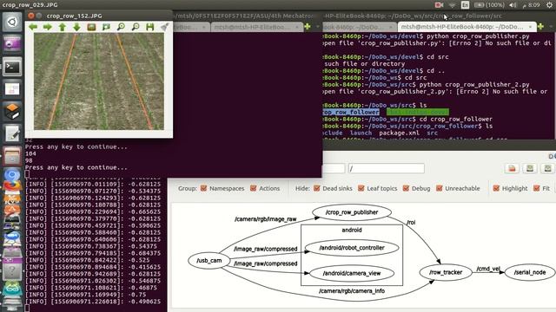Toggle the Debug hide checkbox
Image resolution: width=556 pixels, height=312 pixels.
click(x=406, y=188)
